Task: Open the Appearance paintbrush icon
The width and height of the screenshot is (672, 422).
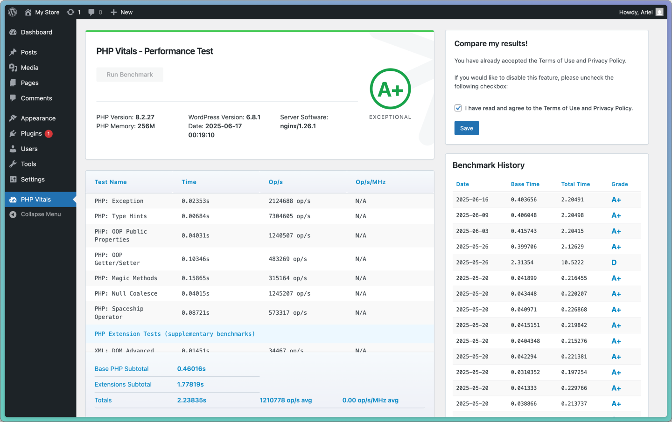Action: point(13,118)
